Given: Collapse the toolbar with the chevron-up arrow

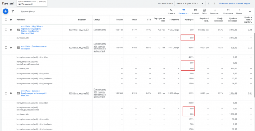Looking at the screenshot, I should 250,11.
